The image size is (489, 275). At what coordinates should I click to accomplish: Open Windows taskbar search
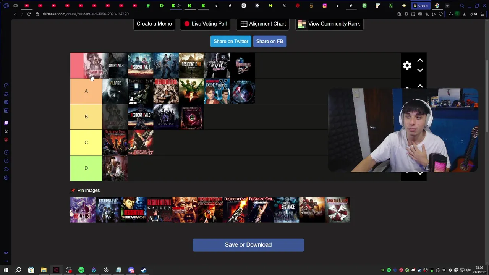(18, 270)
